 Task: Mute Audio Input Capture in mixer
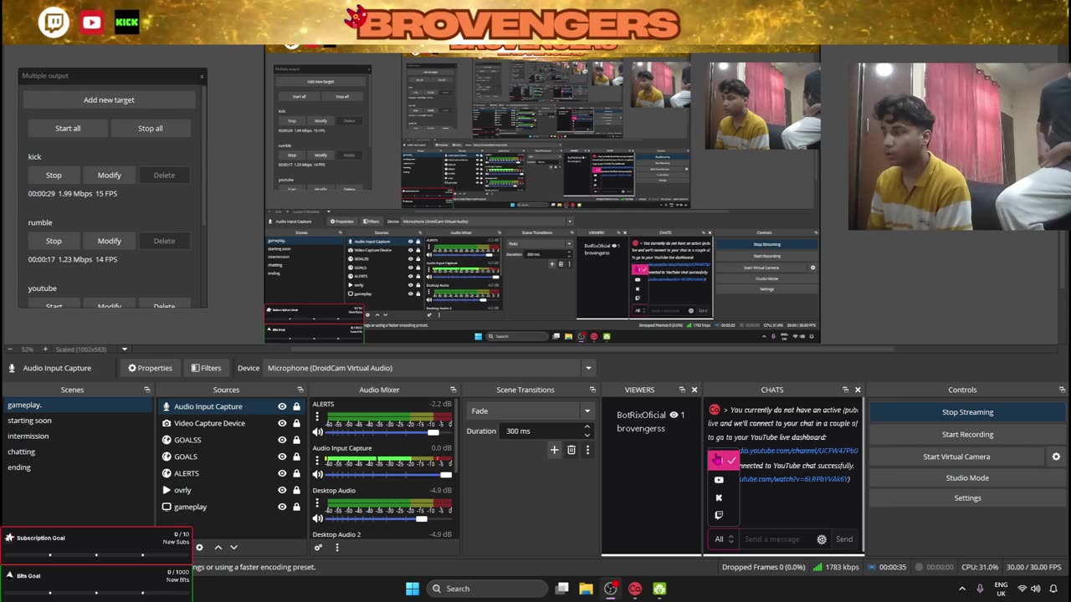[318, 474]
